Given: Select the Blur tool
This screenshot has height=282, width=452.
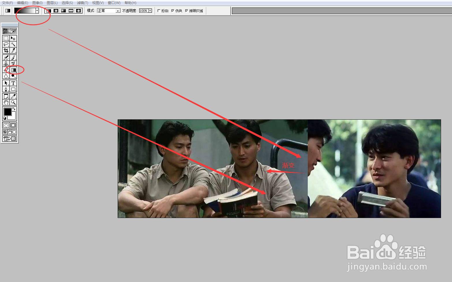Looking at the screenshot, I should [6, 76].
